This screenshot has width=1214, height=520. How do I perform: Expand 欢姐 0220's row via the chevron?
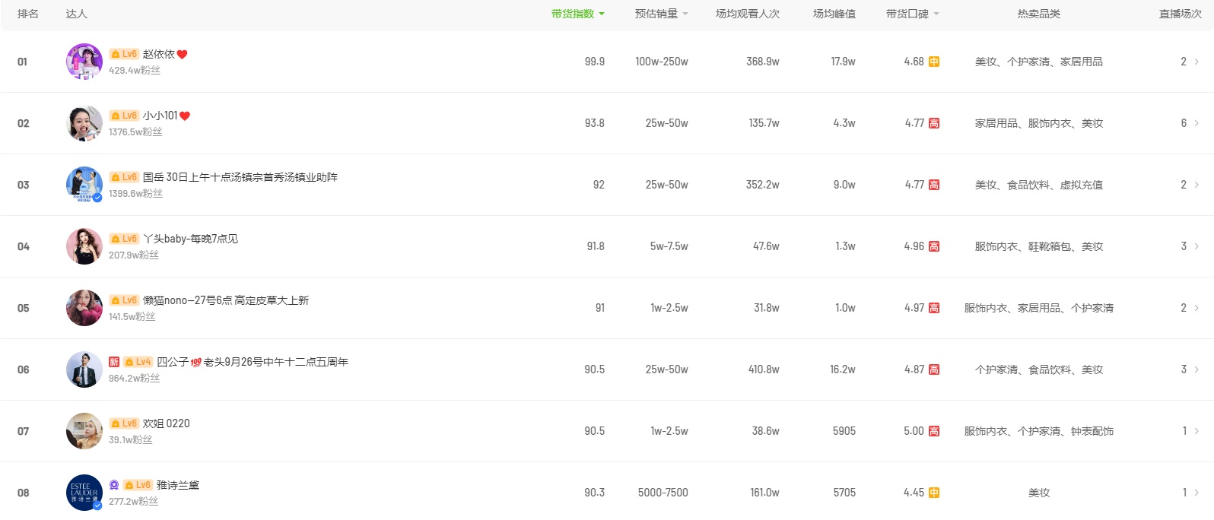point(1197,431)
